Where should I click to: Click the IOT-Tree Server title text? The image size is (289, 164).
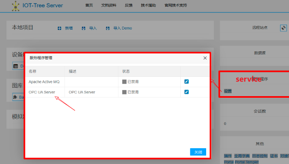point(42,5)
